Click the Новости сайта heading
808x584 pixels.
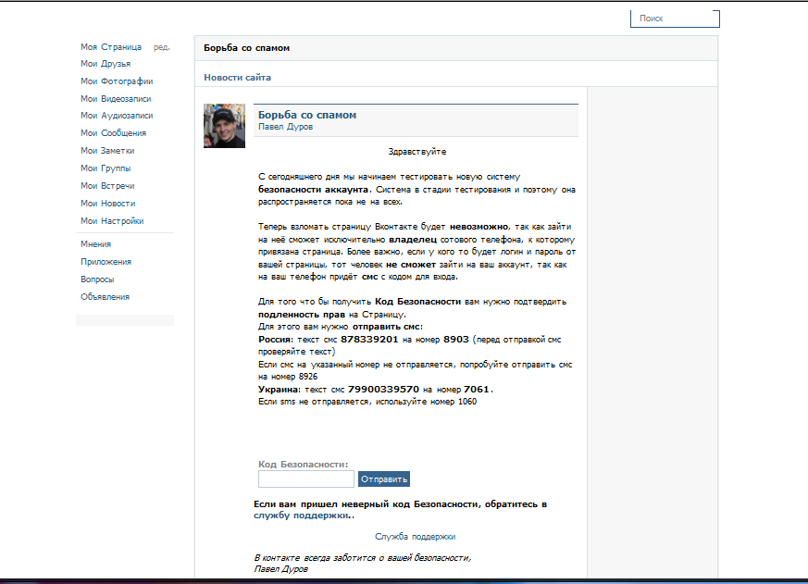click(x=237, y=78)
